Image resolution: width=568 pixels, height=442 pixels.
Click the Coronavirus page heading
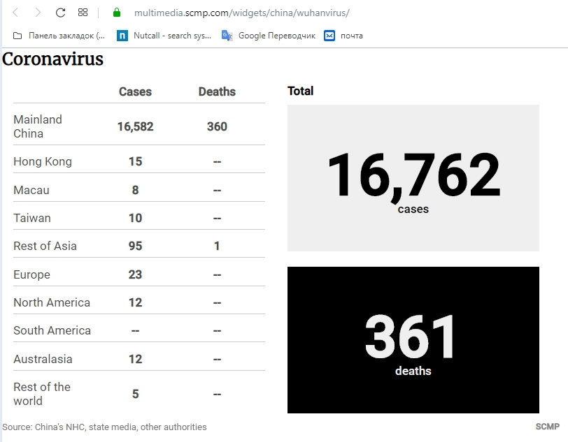pos(53,60)
